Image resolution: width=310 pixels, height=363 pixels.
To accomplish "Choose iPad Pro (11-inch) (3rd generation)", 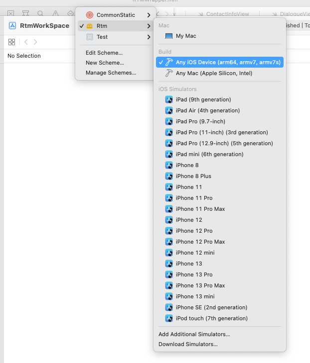I will click(x=219, y=132).
